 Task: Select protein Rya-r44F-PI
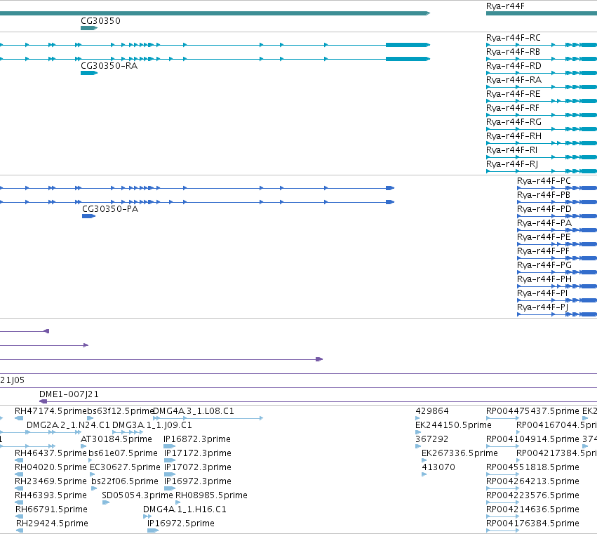(x=542, y=294)
